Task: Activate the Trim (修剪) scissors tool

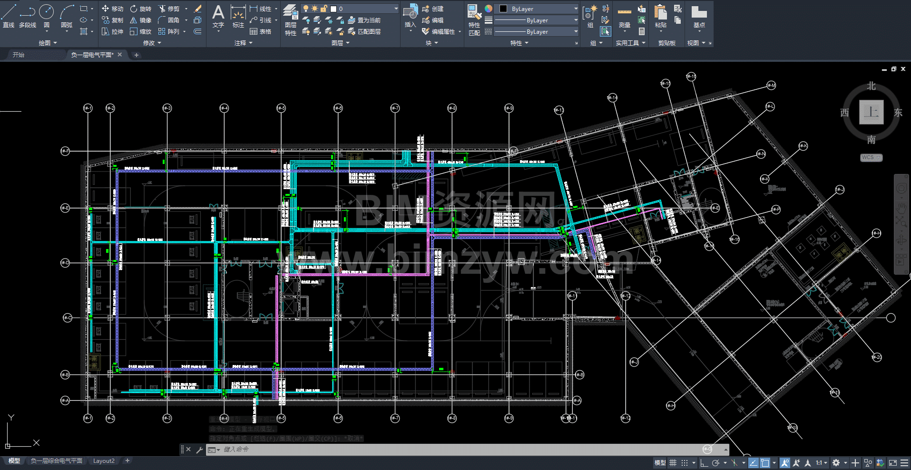Action: (x=169, y=9)
